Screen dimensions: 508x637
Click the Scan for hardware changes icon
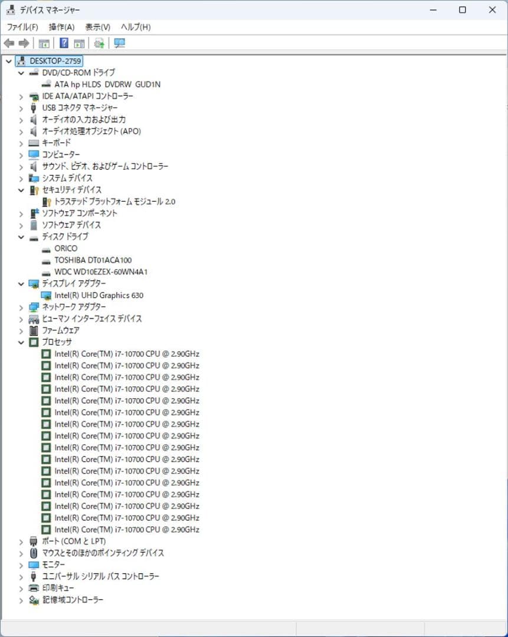pyautogui.click(x=99, y=42)
